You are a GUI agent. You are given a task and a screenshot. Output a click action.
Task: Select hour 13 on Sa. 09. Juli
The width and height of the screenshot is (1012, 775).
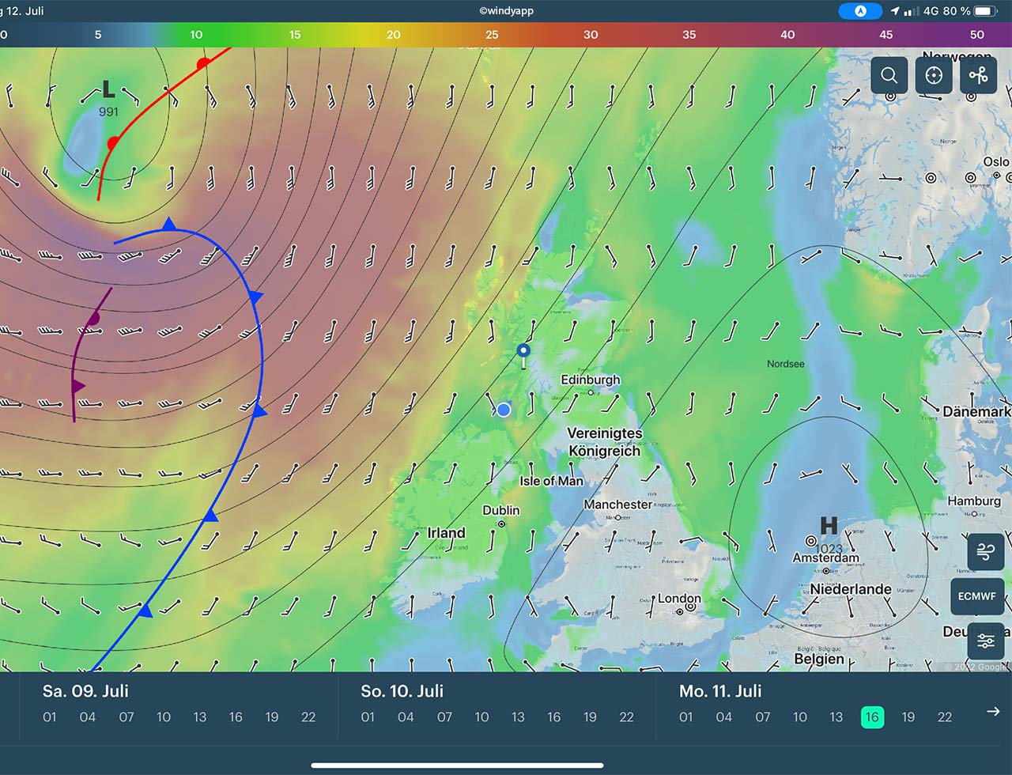(x=200, y=717)
